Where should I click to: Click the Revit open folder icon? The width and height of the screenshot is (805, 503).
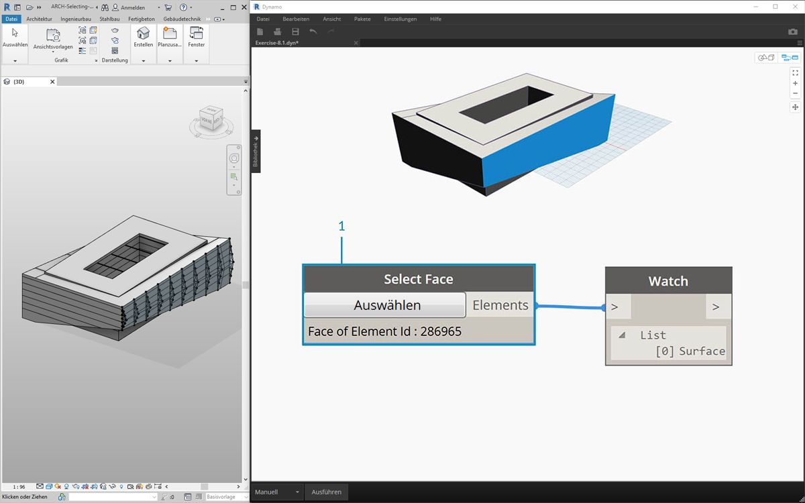[x=30, y=7]
